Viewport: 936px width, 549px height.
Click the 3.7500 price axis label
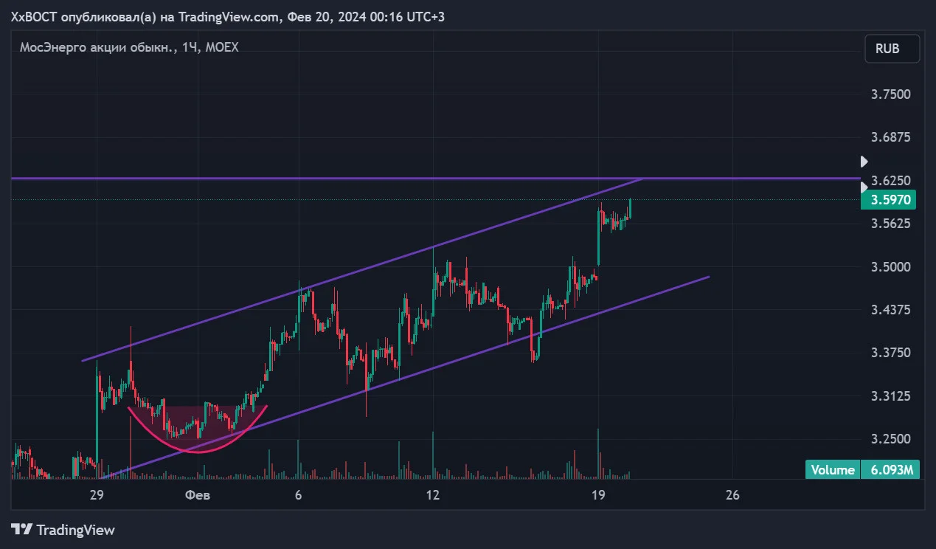890,94
